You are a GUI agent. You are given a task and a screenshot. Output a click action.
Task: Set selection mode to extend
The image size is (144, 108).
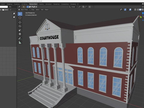(30, 7)
